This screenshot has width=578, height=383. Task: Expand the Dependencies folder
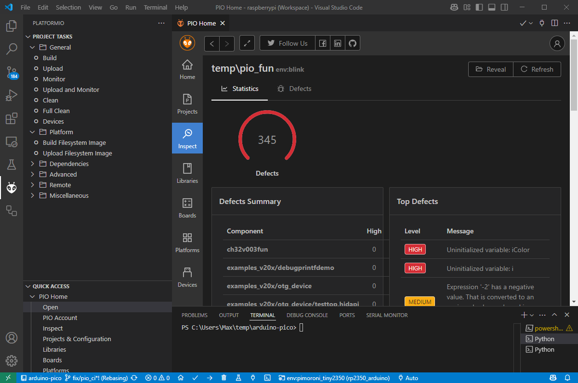[32, 164]
